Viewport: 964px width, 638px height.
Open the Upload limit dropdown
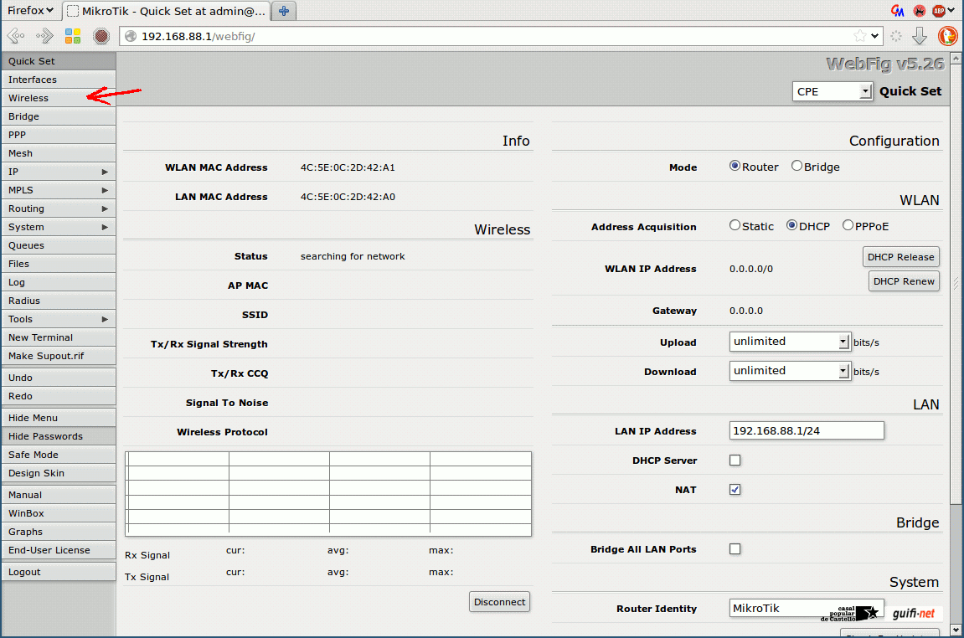790,342
